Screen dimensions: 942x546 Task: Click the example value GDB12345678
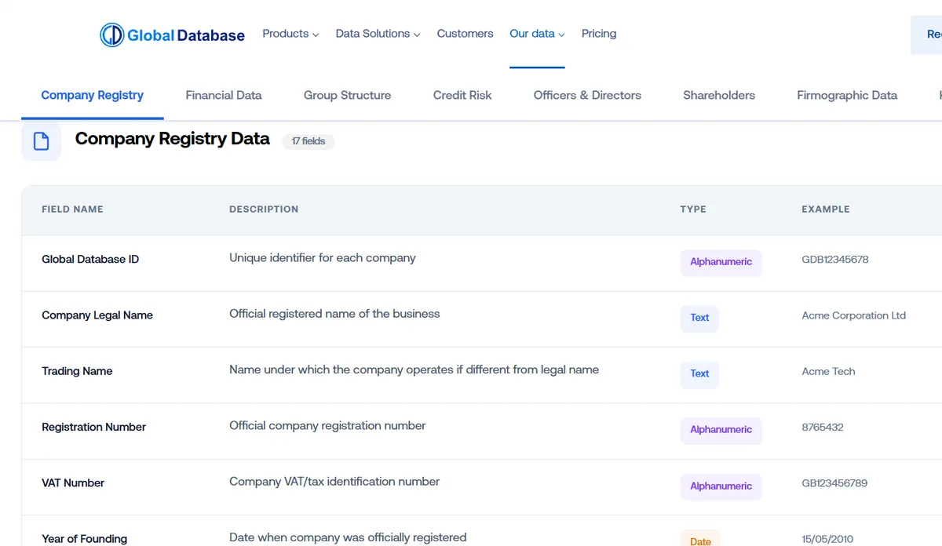[x=835, y=260]
